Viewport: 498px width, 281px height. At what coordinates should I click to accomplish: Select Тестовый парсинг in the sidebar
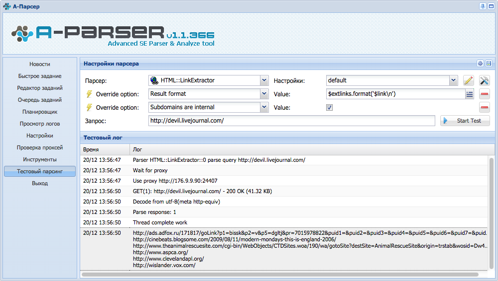click(40, 171)
